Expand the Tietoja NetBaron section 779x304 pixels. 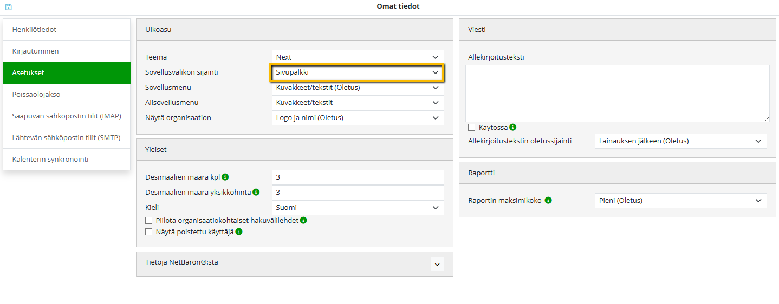coord(437,264)
